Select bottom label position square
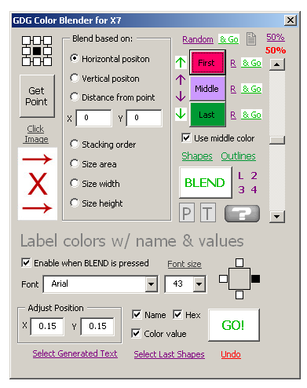Viewport: 307px width, 388px height. pos(239,295)
